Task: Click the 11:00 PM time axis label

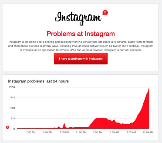Action: click(x=81, y=132)
